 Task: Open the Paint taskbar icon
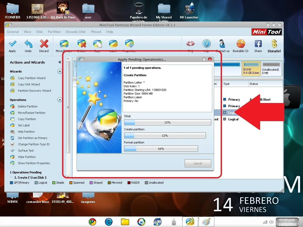coord(206,222)
